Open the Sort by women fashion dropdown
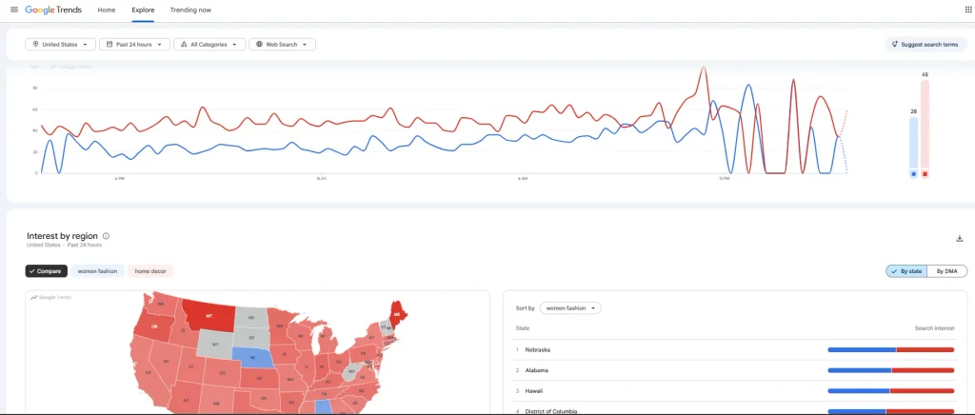 [x=570, y=308]
